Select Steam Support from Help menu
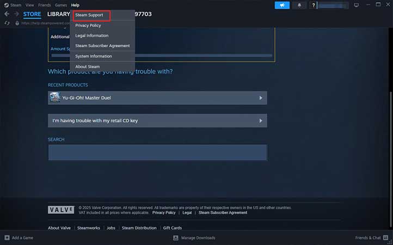 point(89,15)
